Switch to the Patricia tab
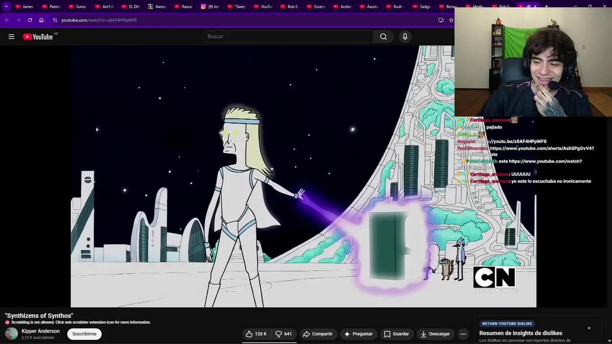 [x=51, y=6]
